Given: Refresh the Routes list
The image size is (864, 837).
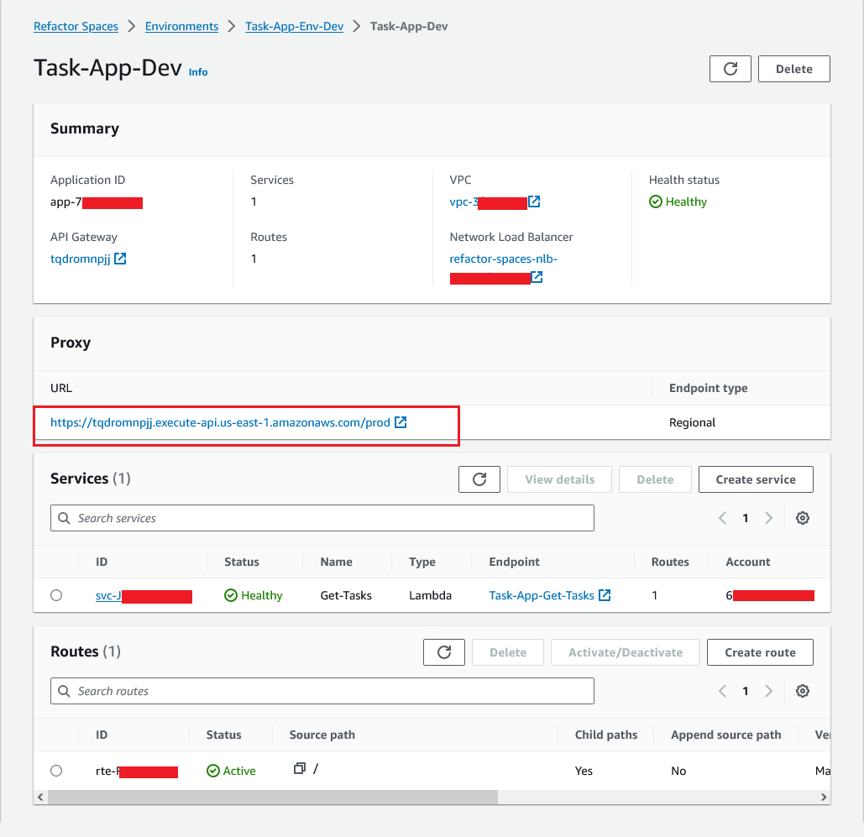Looking at the screenshot, I should click(x=444, y=652).
